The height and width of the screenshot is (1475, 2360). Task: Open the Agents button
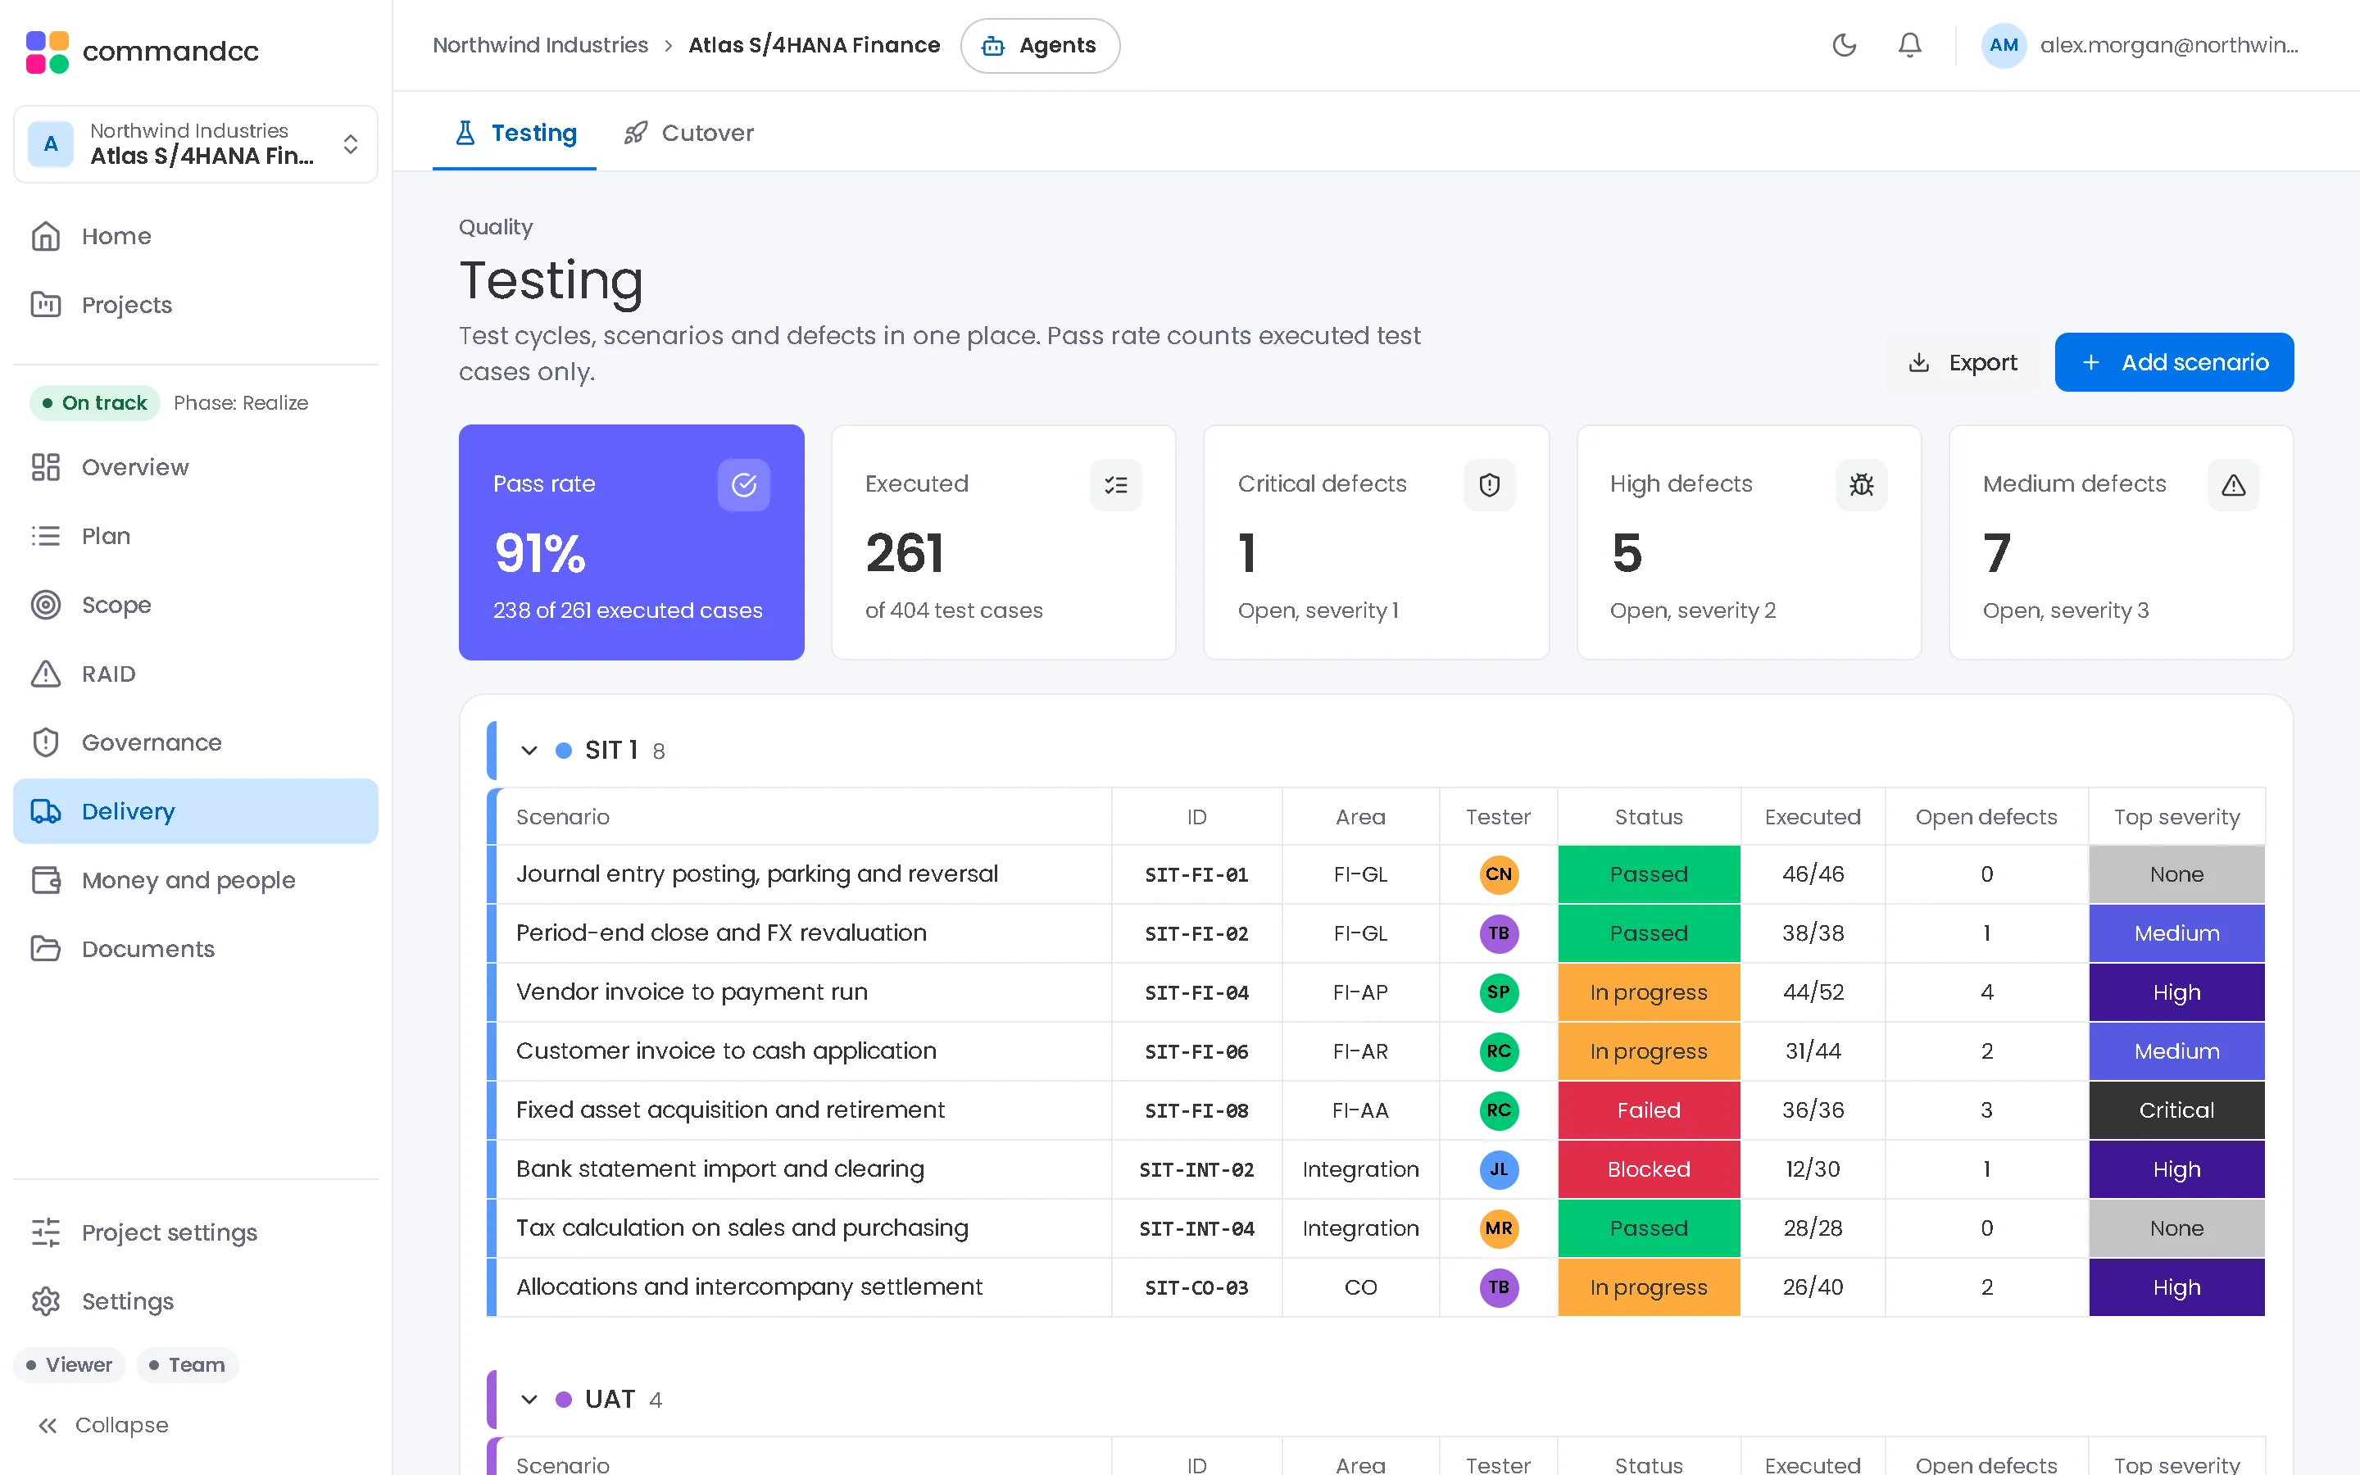1040,46
